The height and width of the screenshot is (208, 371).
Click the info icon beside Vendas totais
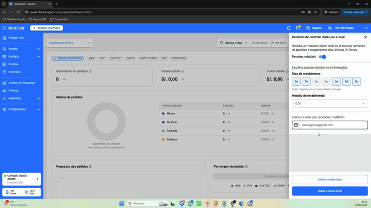183,71
